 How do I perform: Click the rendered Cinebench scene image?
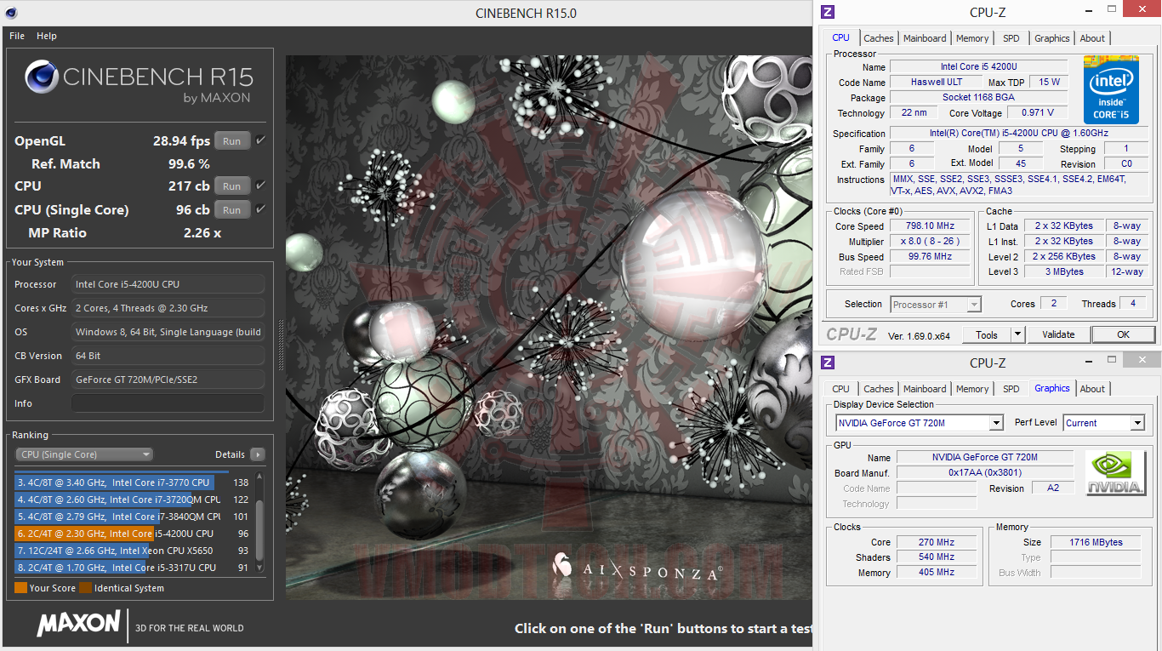(x=549, y=328)
